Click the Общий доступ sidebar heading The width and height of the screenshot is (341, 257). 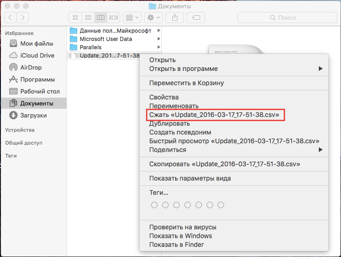pyautogui.click(x=24, y=143)
